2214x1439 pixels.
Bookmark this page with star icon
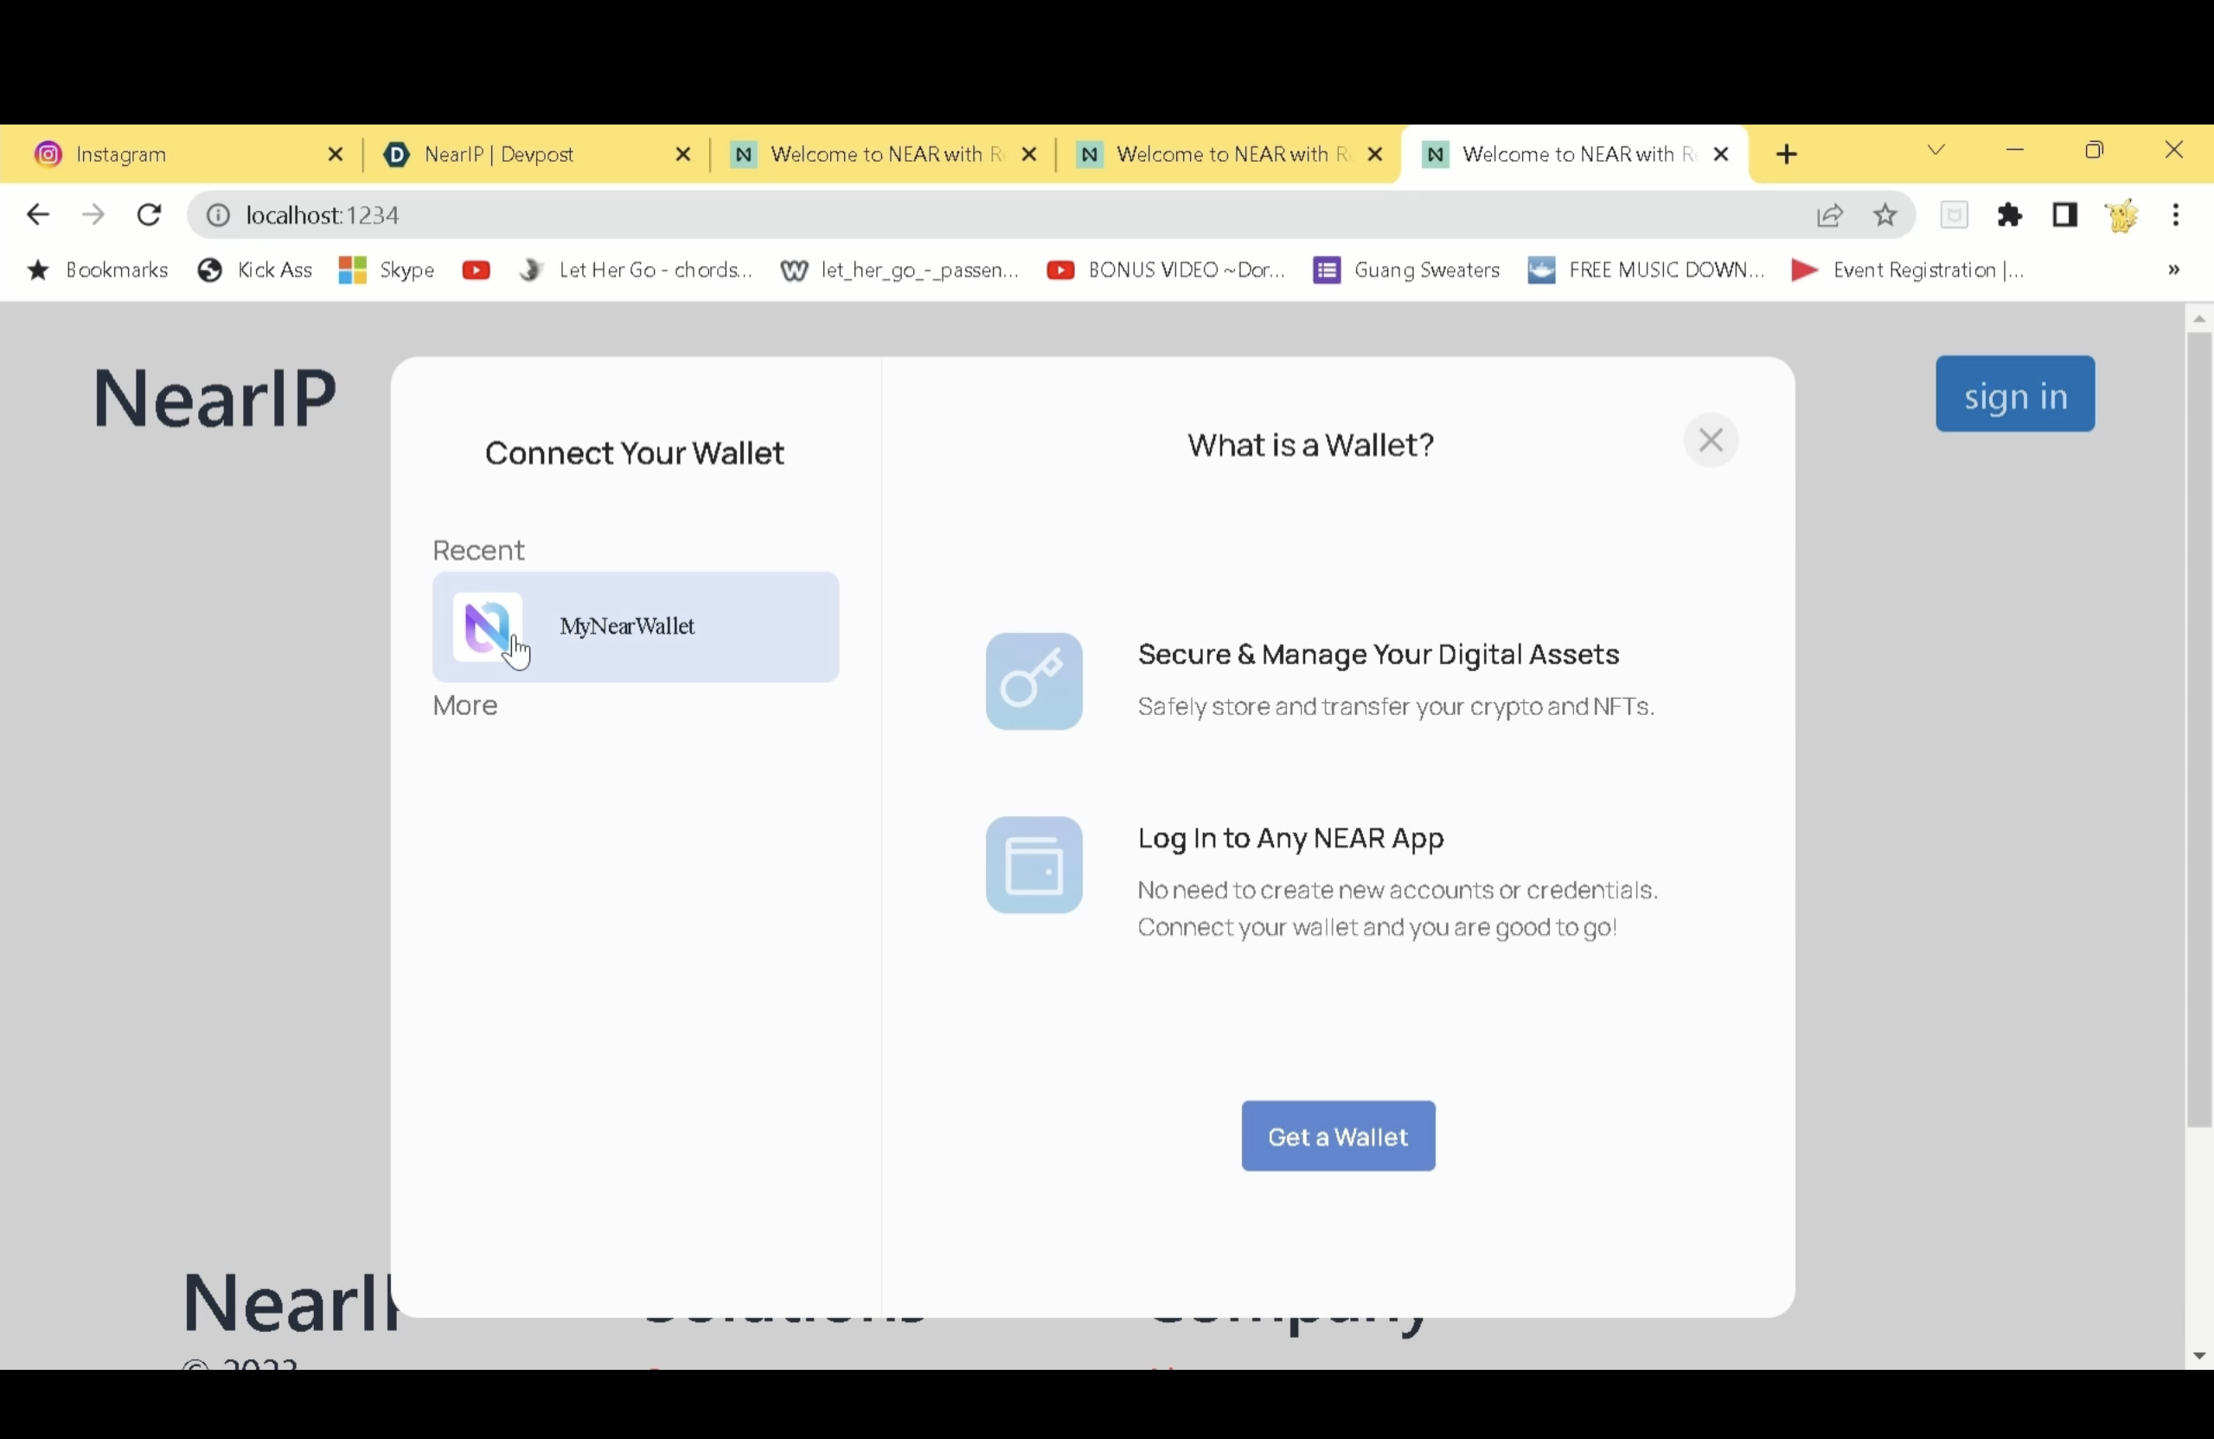click(1884, 216)
